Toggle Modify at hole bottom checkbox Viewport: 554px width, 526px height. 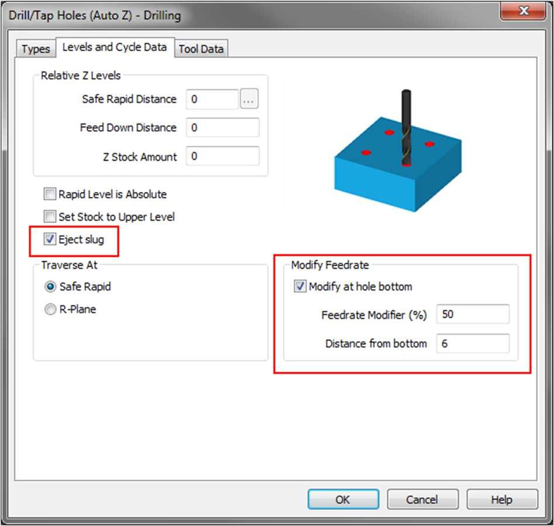[300, 286]
